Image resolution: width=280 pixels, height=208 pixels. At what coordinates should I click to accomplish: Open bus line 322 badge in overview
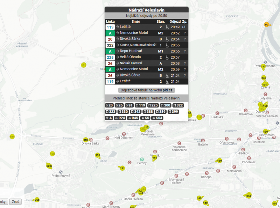click(x=178, y=105)
